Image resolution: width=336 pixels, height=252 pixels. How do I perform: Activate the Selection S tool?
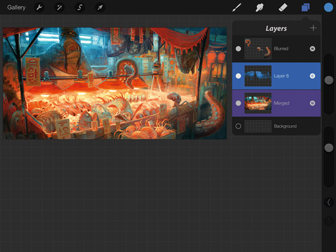[x=80, y=8]
